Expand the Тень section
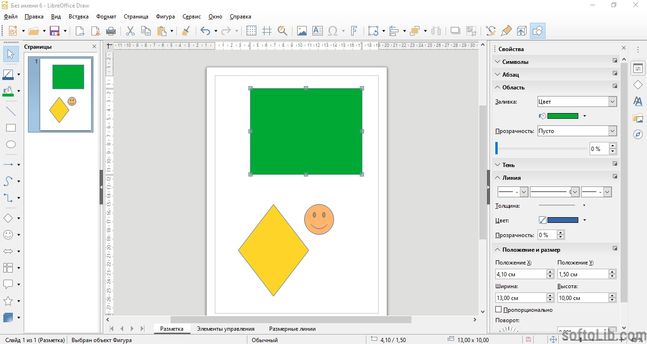The height and width of the screenshot is (344, 647). tap(498, 165)
